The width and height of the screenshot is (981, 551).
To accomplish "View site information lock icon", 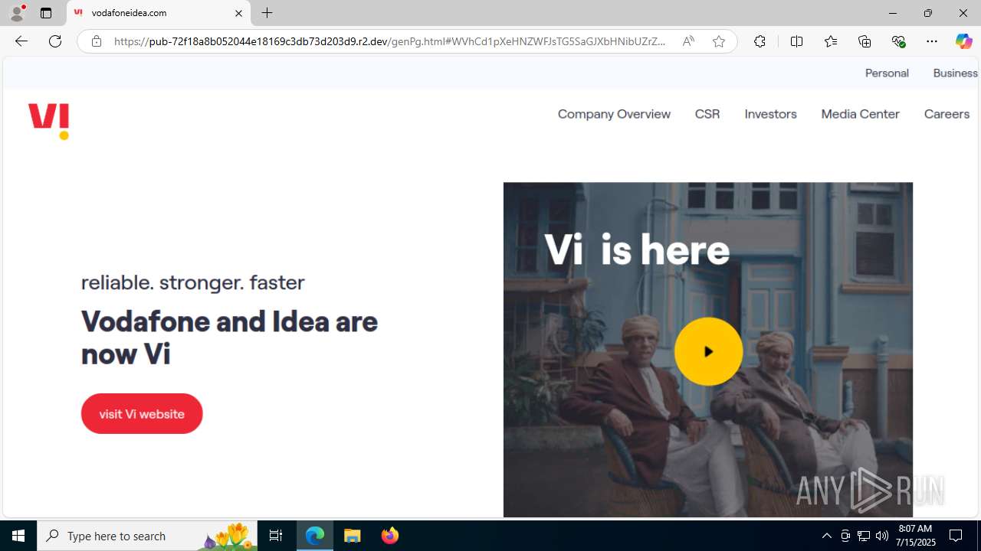I will [96, 41].
